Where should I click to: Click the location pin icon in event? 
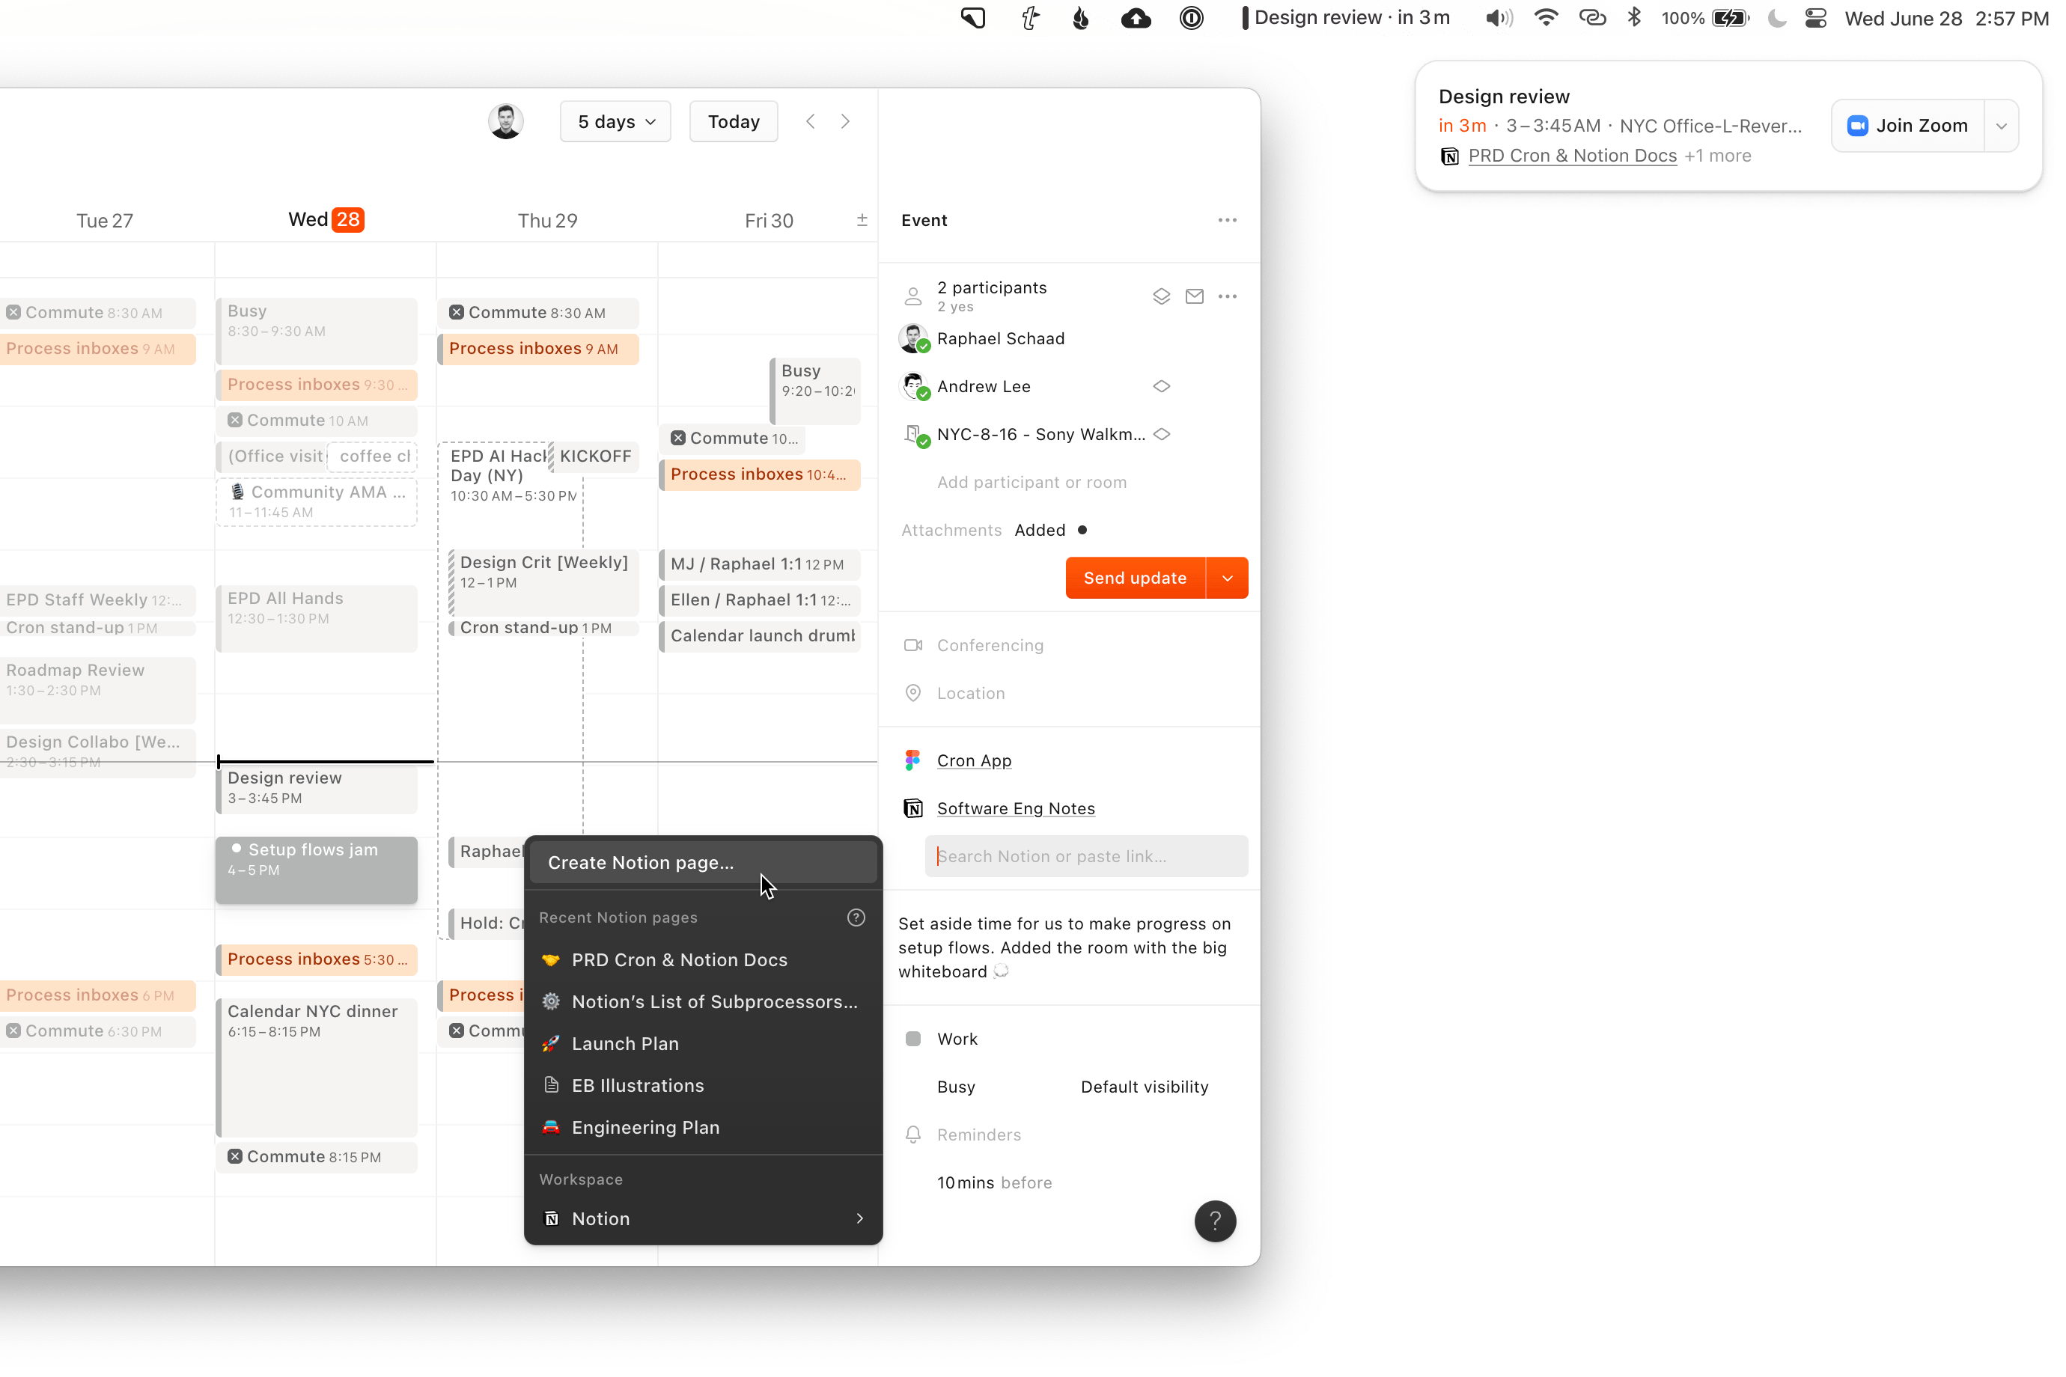pyautogui.click(x=915, y=691)
